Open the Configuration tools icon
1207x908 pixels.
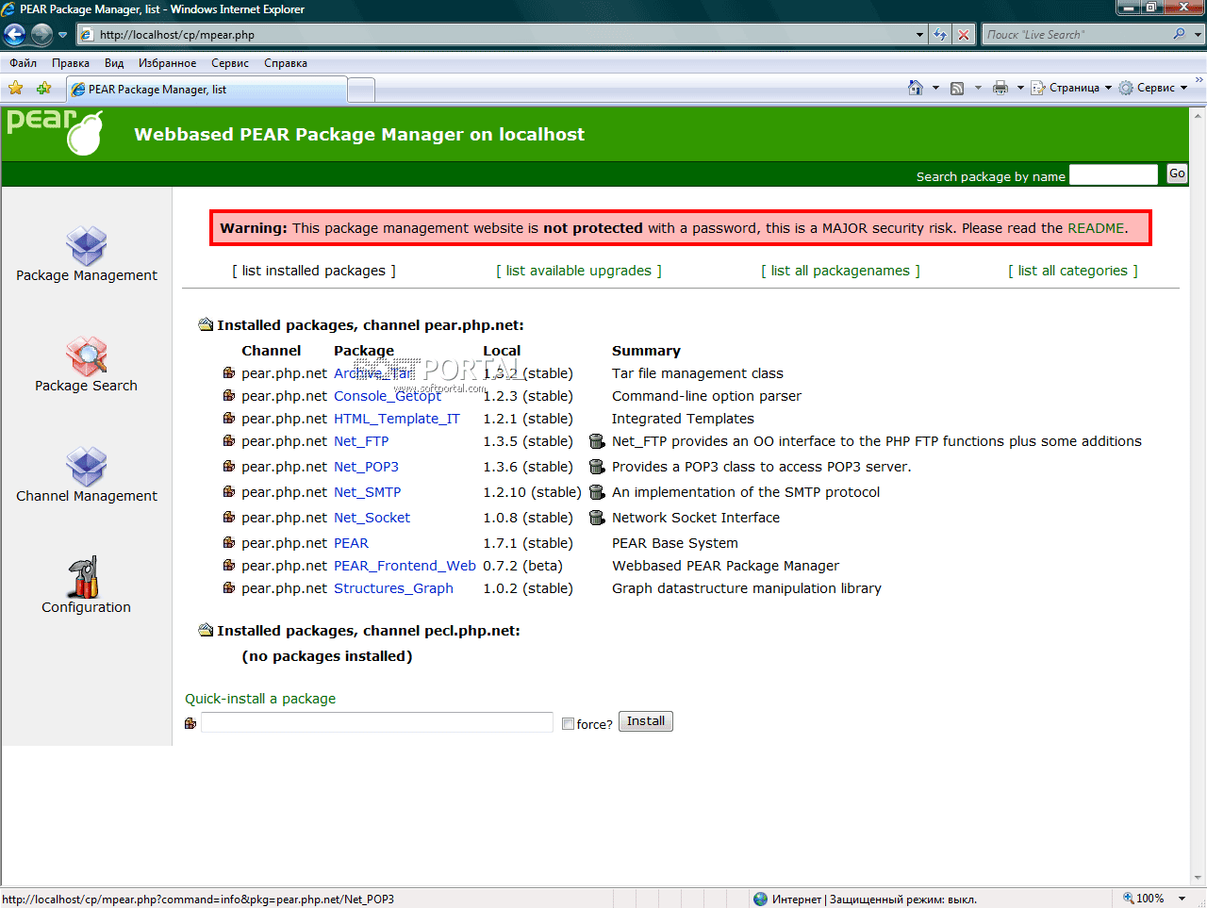tap(84, 577)
